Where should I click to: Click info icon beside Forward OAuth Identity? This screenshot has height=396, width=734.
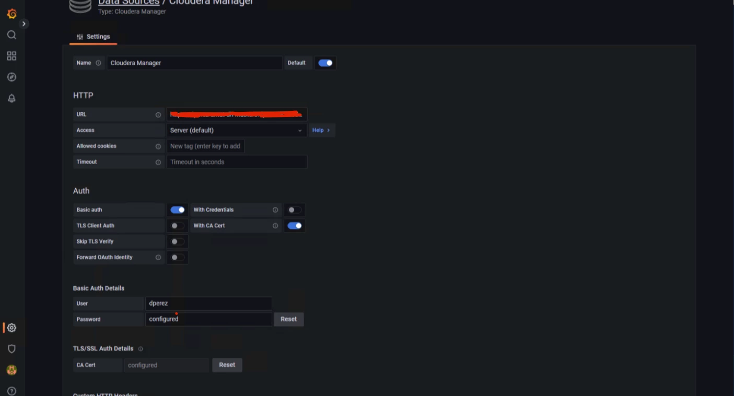(158, 258)
